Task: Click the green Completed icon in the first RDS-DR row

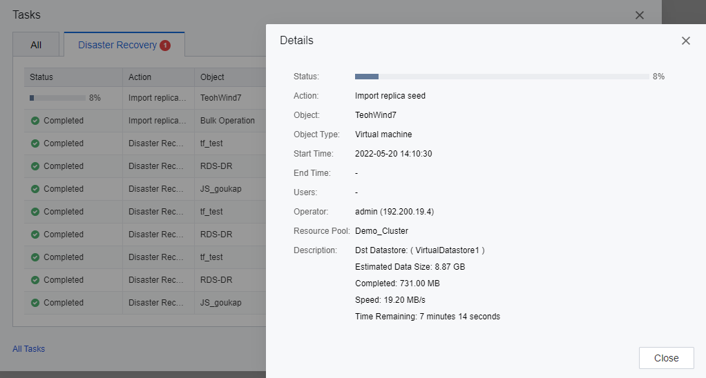Action: [x=35, y=166]
